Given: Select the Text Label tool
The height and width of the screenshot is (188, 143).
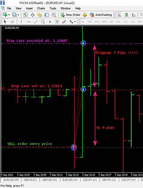Looking at the screenshot, I should [57, 22].
